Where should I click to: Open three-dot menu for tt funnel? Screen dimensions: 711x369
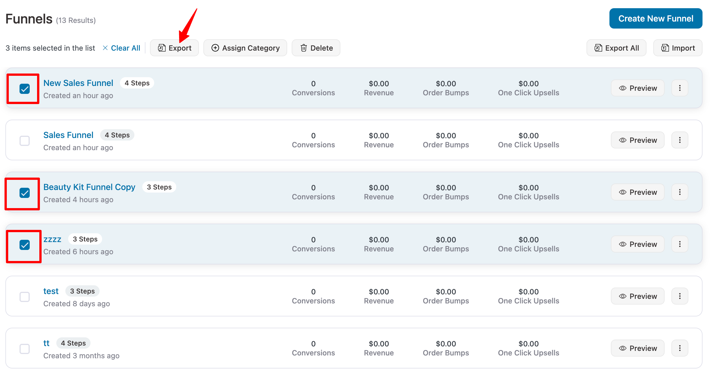680,348
